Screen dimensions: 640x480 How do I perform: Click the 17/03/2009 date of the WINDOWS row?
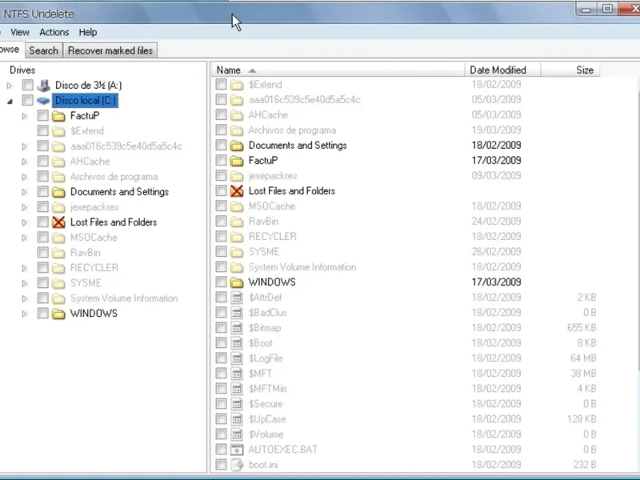click(496, 282)
